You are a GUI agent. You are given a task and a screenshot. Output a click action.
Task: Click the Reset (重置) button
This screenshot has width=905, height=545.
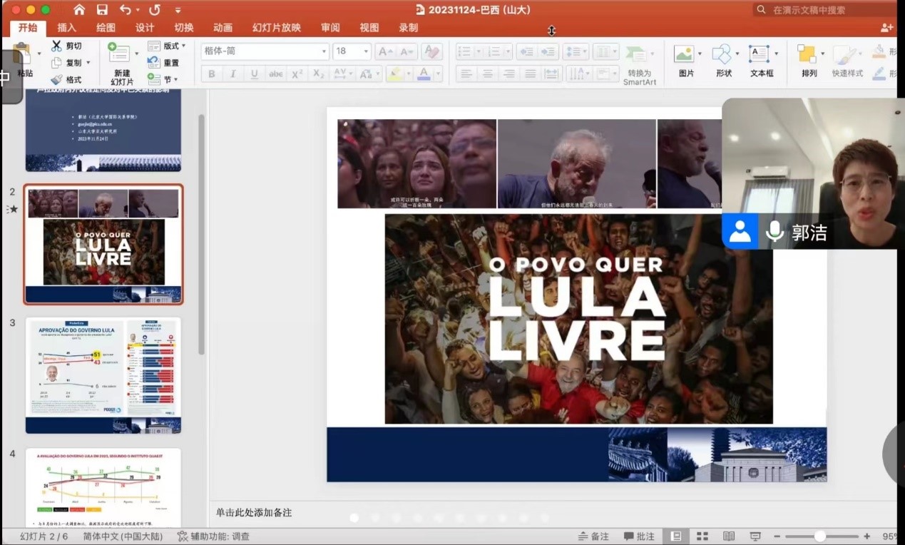(x=171, y=63)
